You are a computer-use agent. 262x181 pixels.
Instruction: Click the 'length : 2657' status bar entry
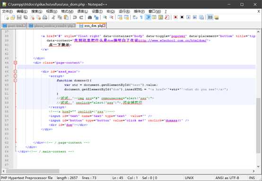click(x=67, y=178)
